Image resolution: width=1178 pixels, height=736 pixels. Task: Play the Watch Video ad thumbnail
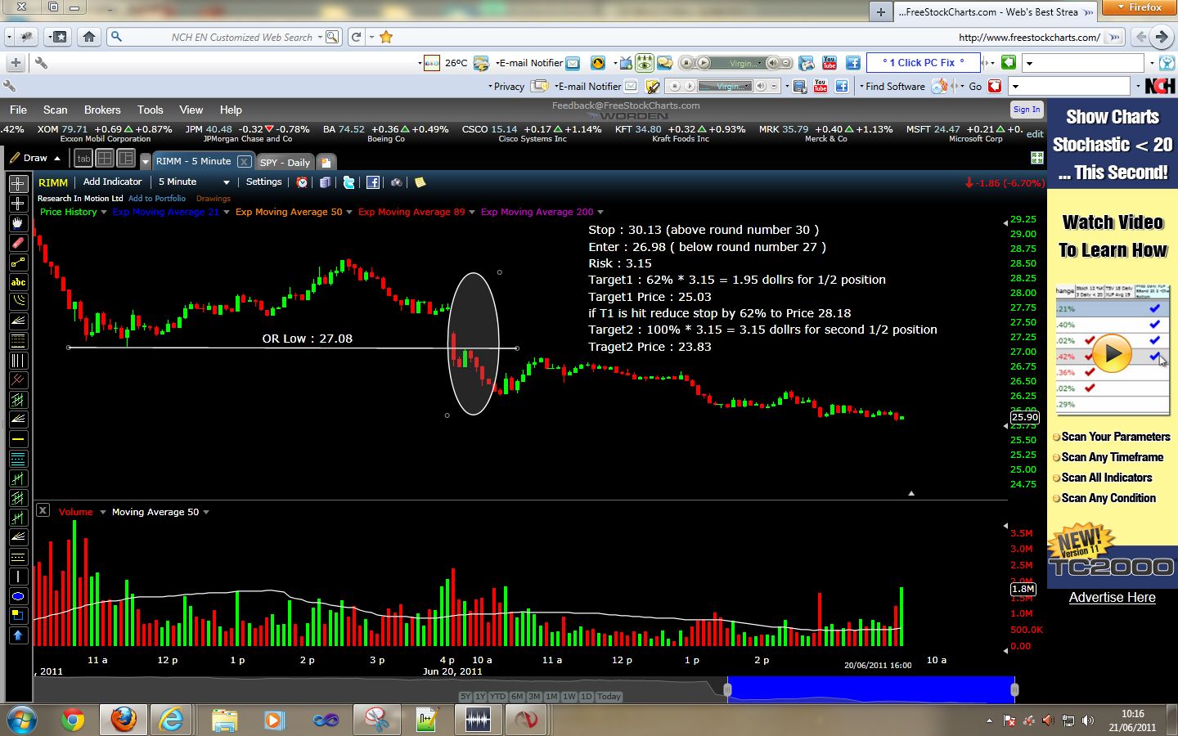tap(1113, 354)
